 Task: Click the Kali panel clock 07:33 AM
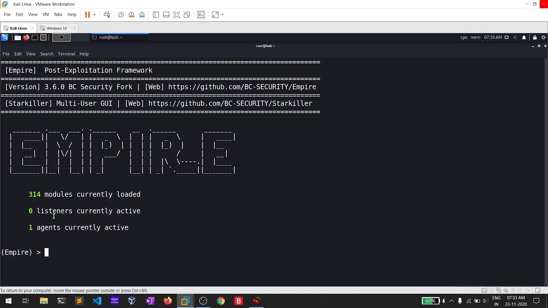[493, 37]
